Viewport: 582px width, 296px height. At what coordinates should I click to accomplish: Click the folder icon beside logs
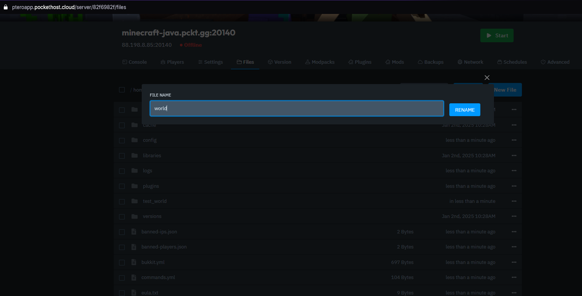click(x=135, y=170)
